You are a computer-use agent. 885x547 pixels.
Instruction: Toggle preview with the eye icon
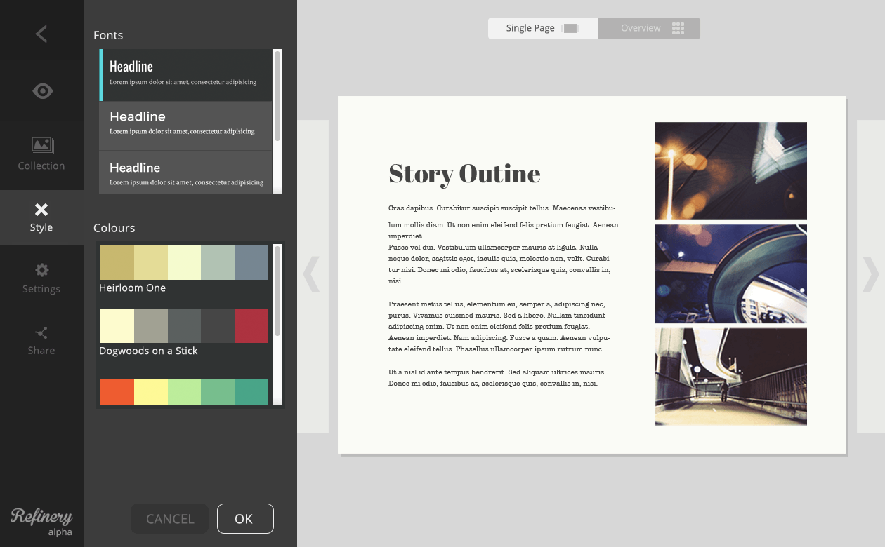pyautogui.click(x=42, y=91)
